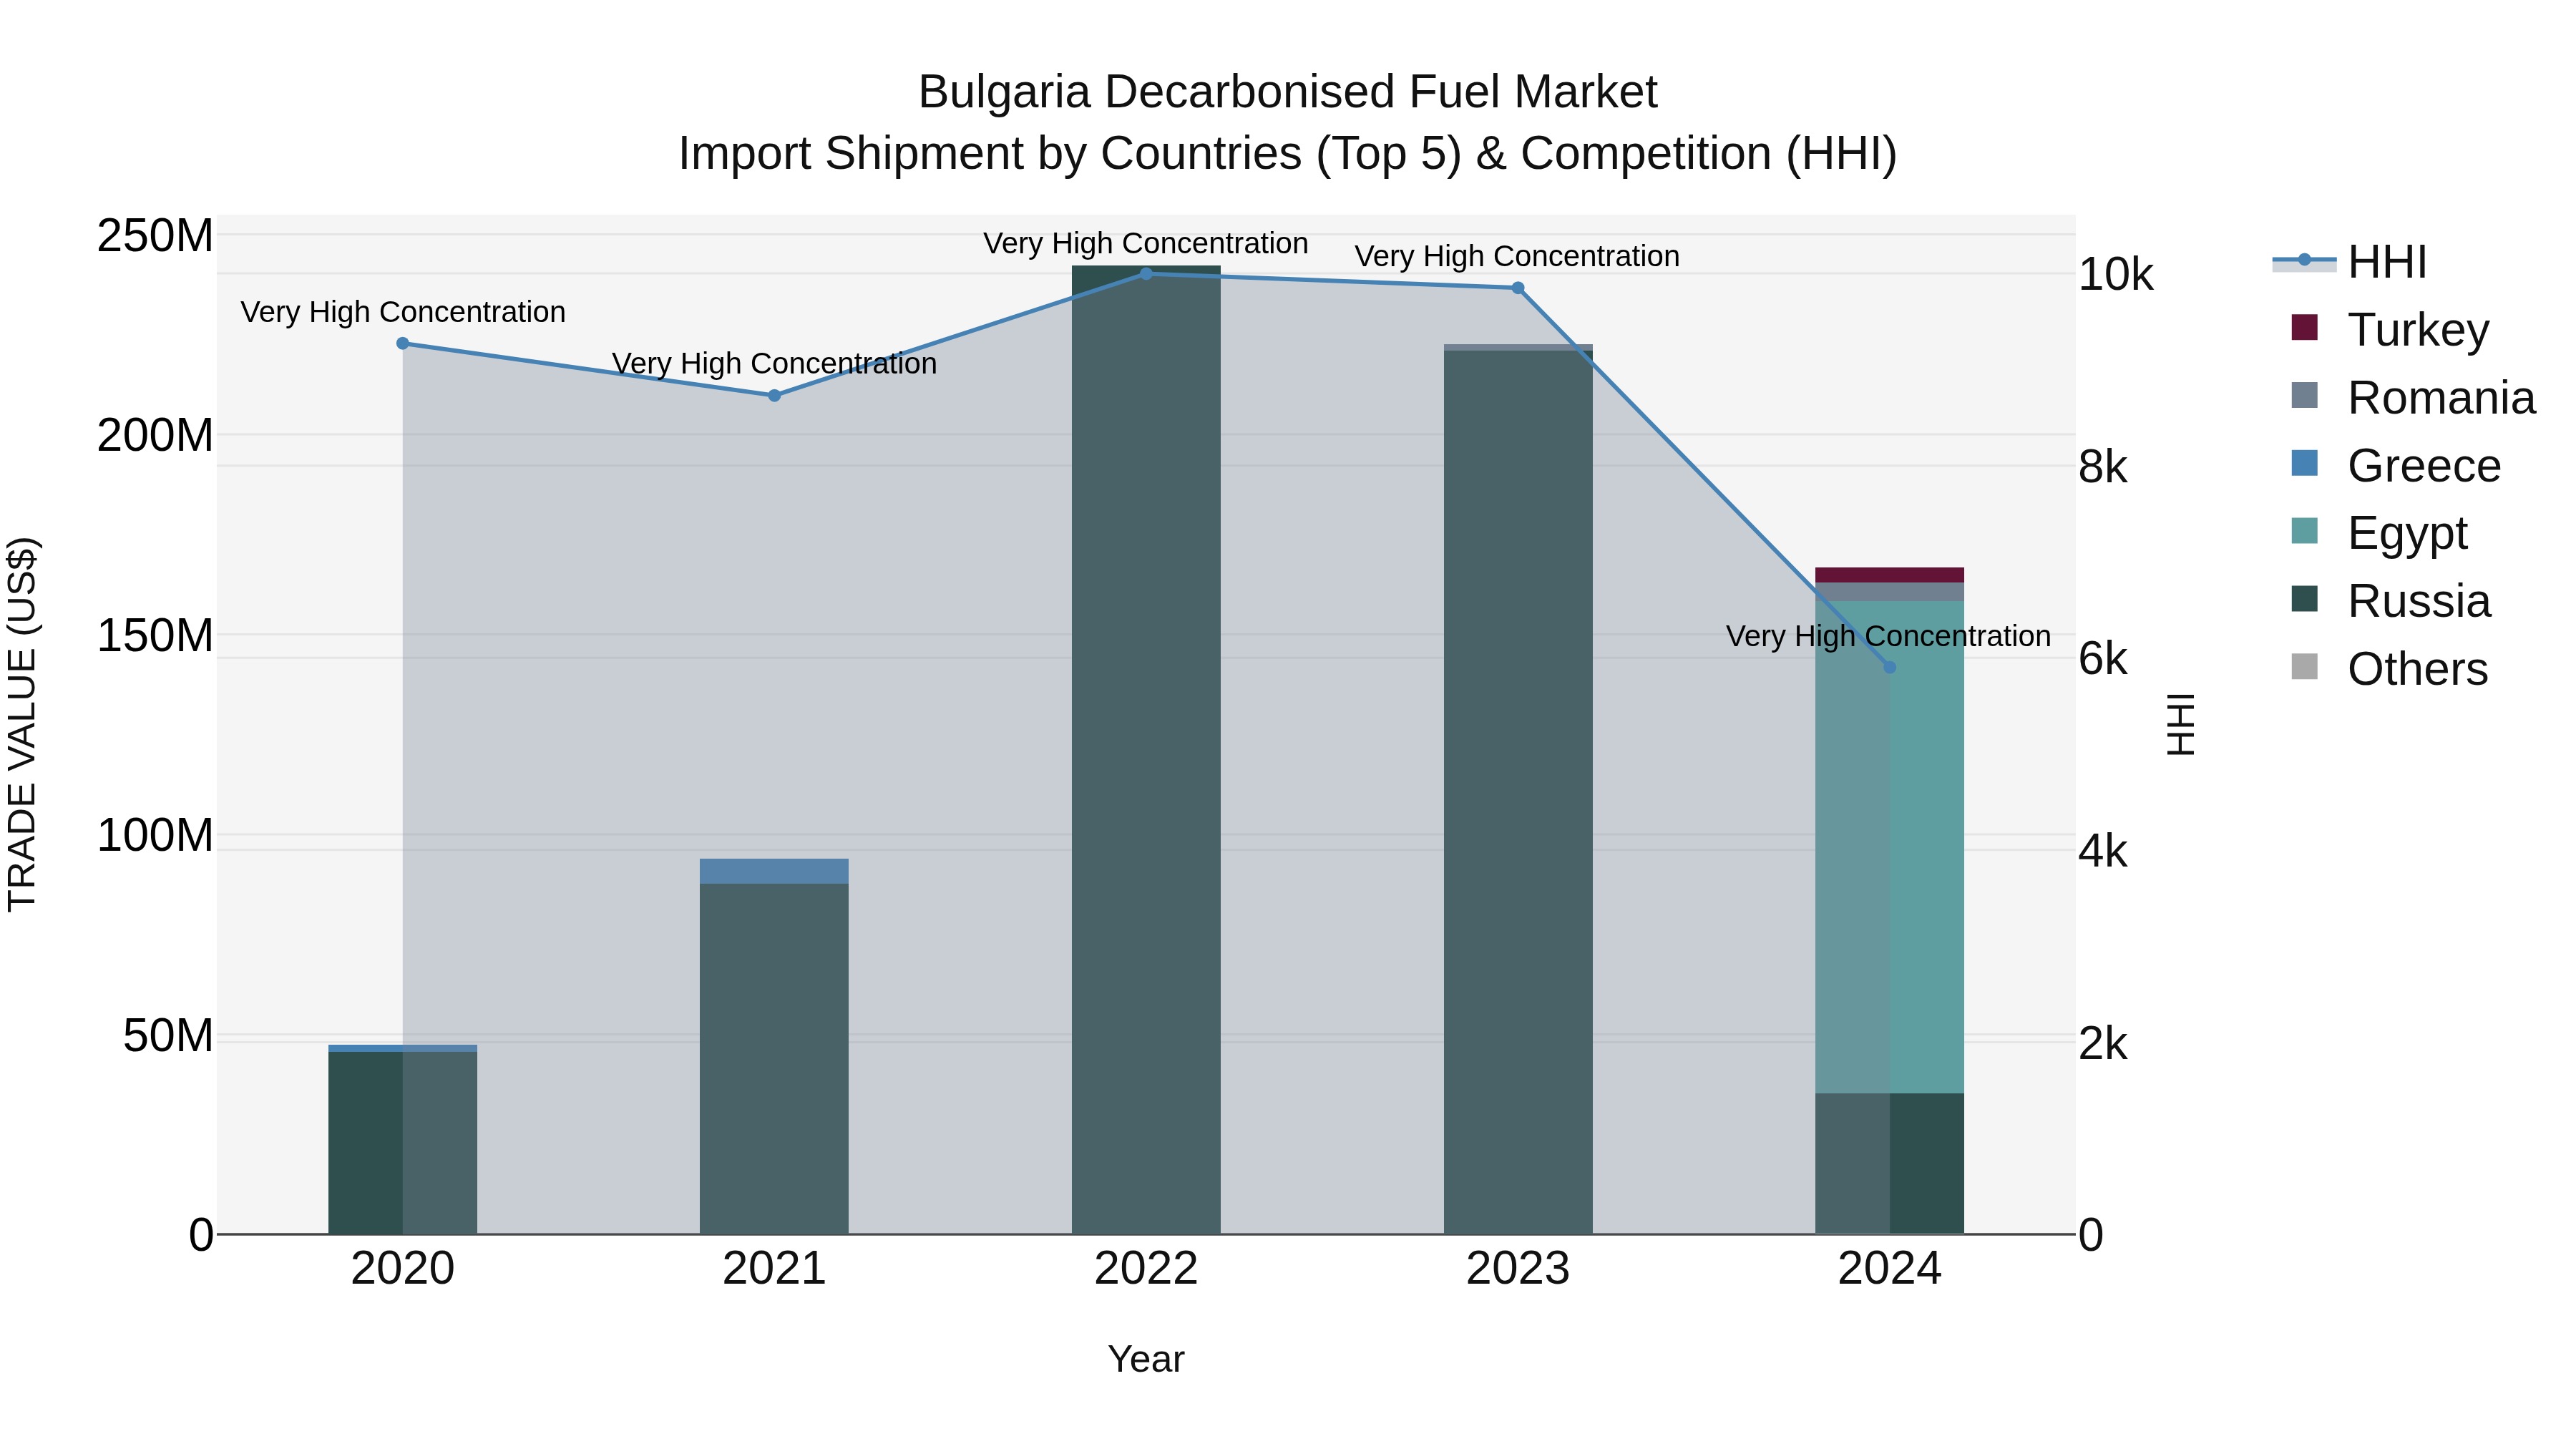Click the HHI line marker in legend
Image resolution: width=2576 pixels, height=1449 pixels.
(2304, 260)
